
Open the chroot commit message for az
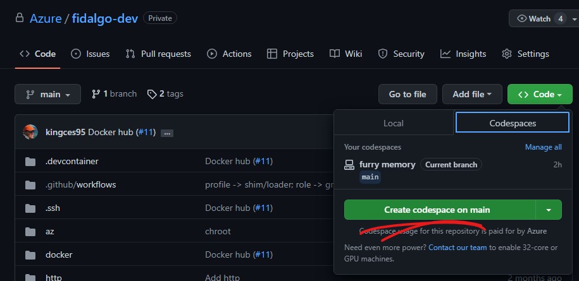[218, 231]
